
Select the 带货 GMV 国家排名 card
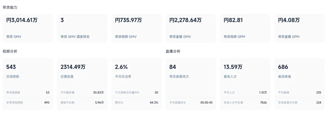point(82,28)
